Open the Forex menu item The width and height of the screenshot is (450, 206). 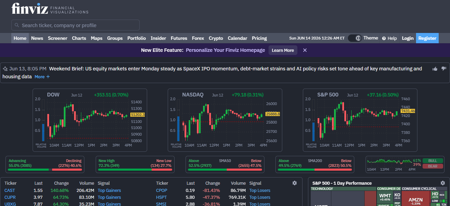(198, 38)
